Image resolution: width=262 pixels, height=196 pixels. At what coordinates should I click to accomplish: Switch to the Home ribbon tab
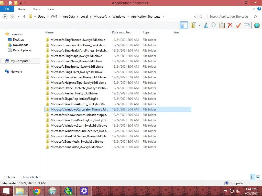[22, 9]
